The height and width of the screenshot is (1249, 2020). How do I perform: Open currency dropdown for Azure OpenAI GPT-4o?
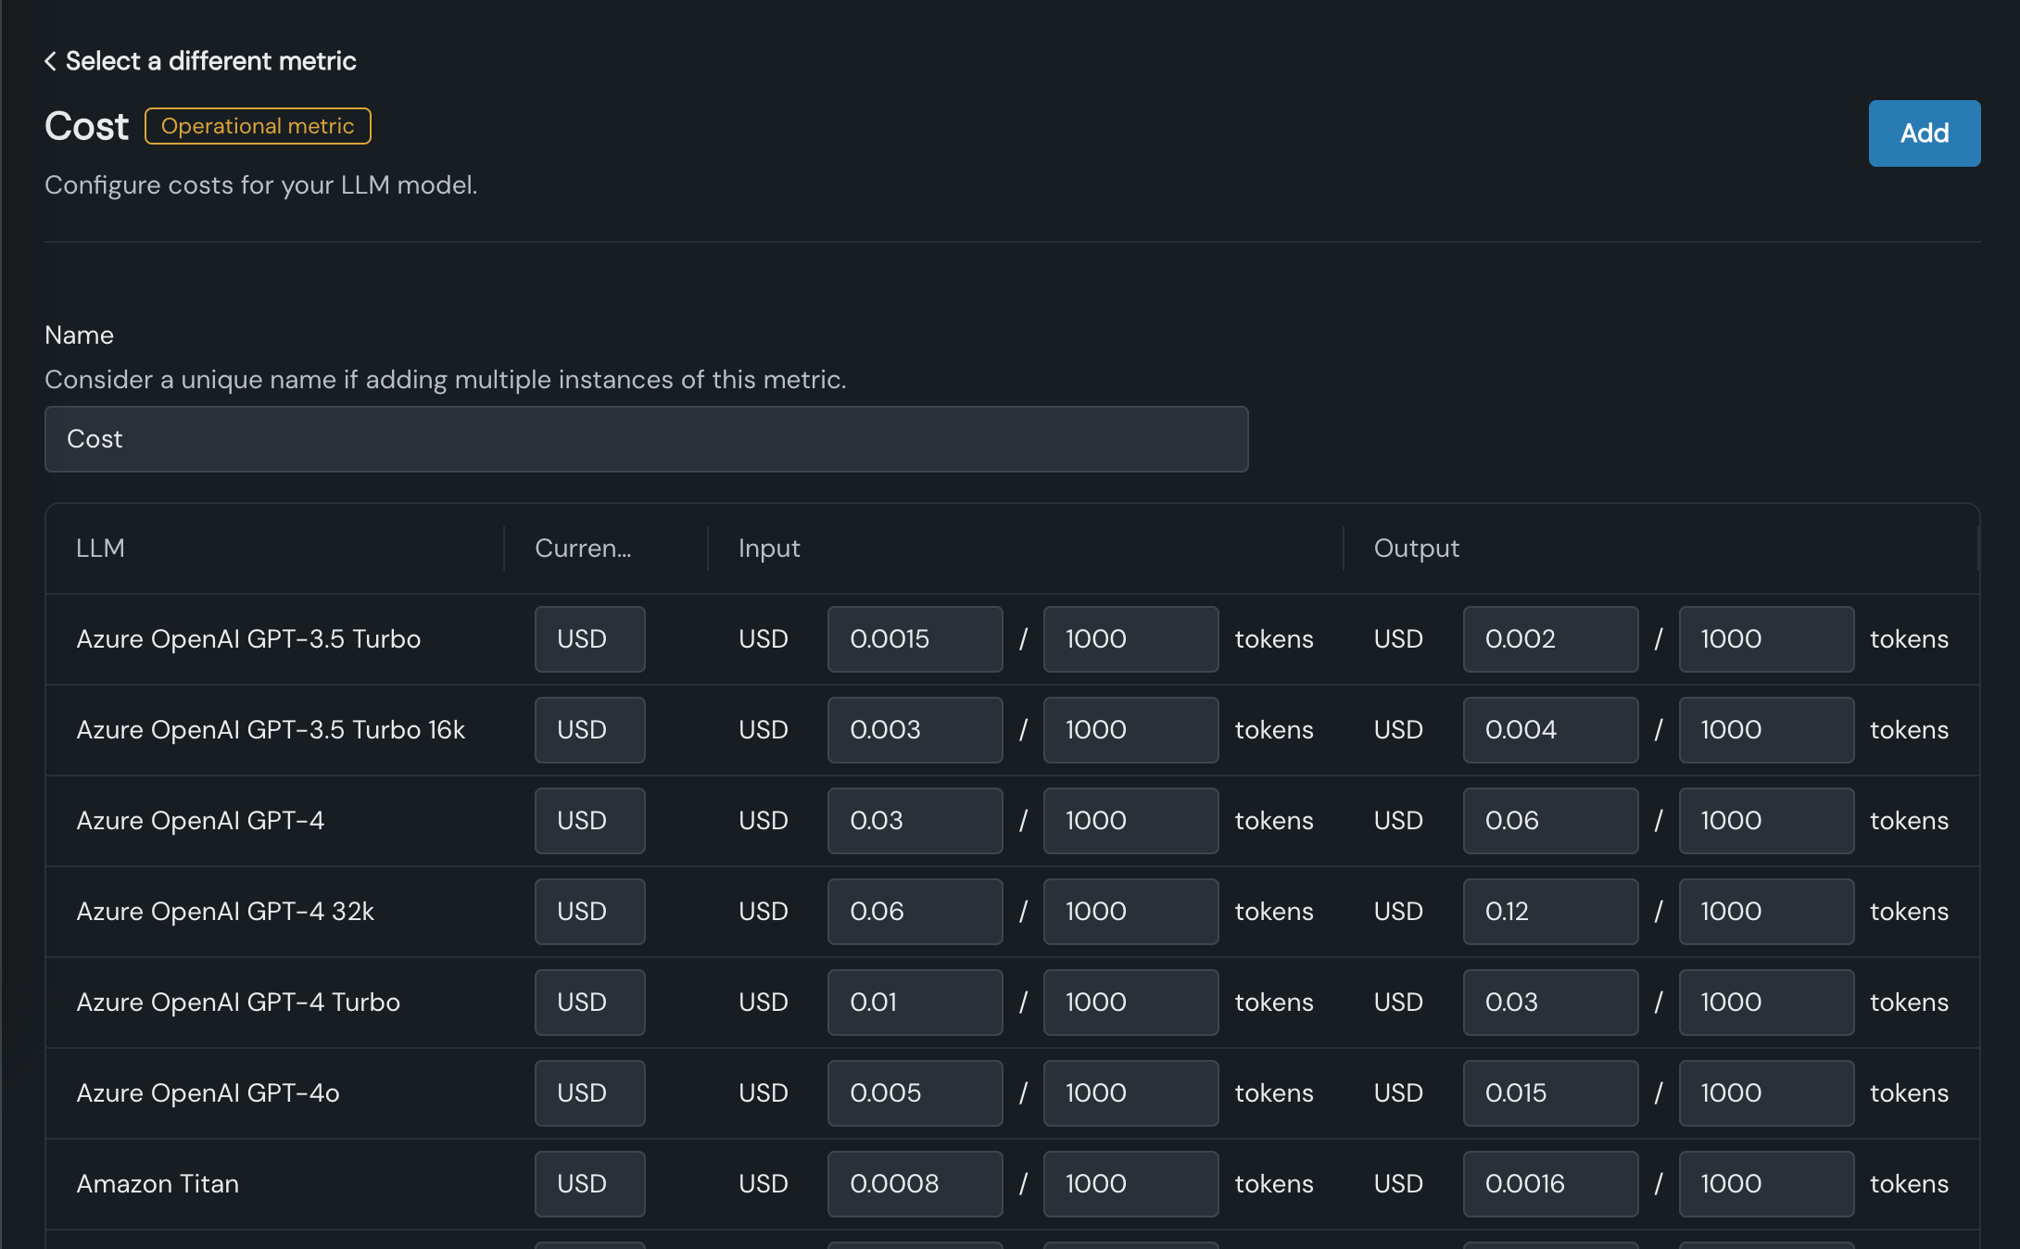tap(589, 1093)
